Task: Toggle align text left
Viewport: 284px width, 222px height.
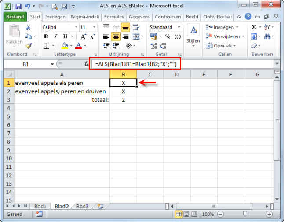Action: [106, 36]
